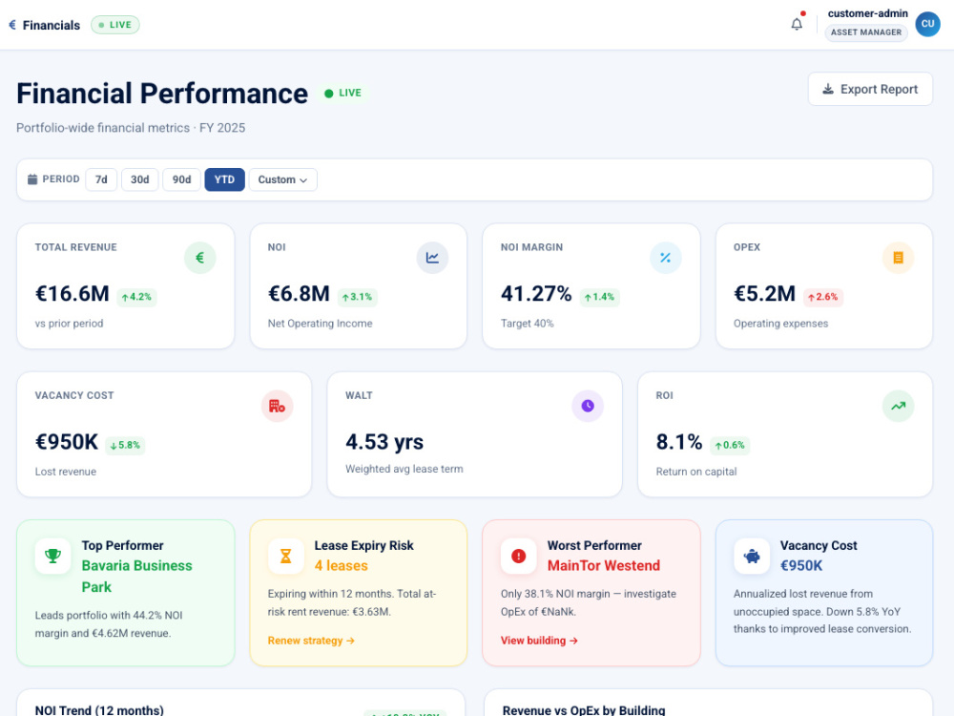Click 'Target 40%' text
The height and width of the screenshot is (716, 954).
[x=528, y=324]
